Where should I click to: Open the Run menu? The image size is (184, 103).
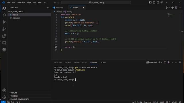(40, 3)
